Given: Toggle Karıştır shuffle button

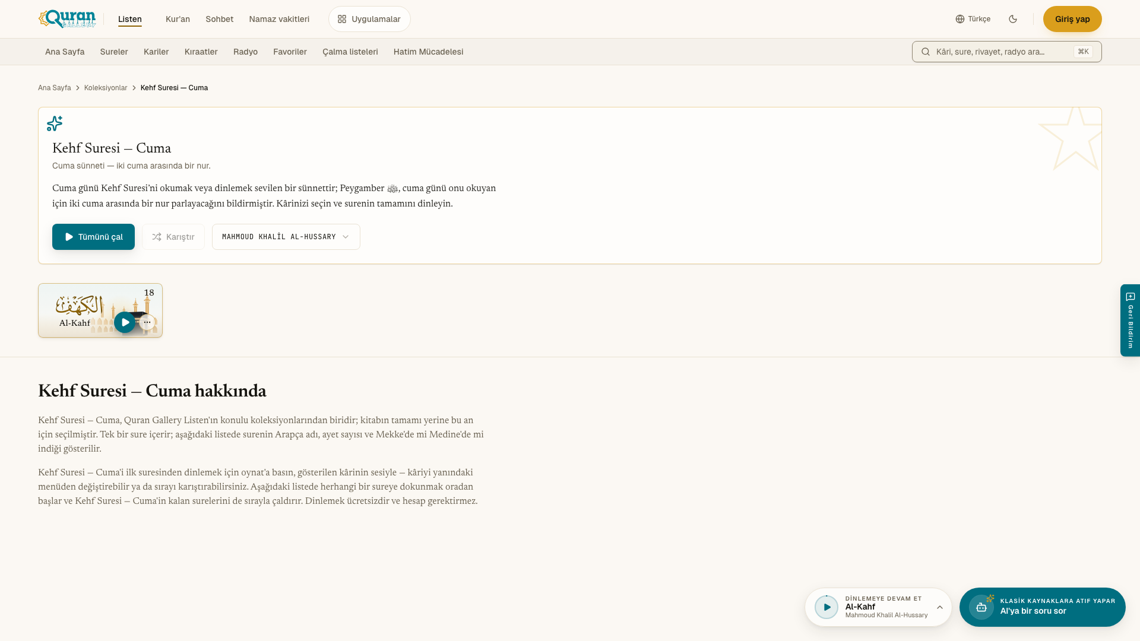Looking at the screenshot, I should (173, 237).
